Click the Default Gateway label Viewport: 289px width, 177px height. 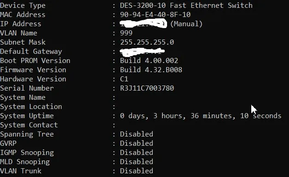(31, 51)
